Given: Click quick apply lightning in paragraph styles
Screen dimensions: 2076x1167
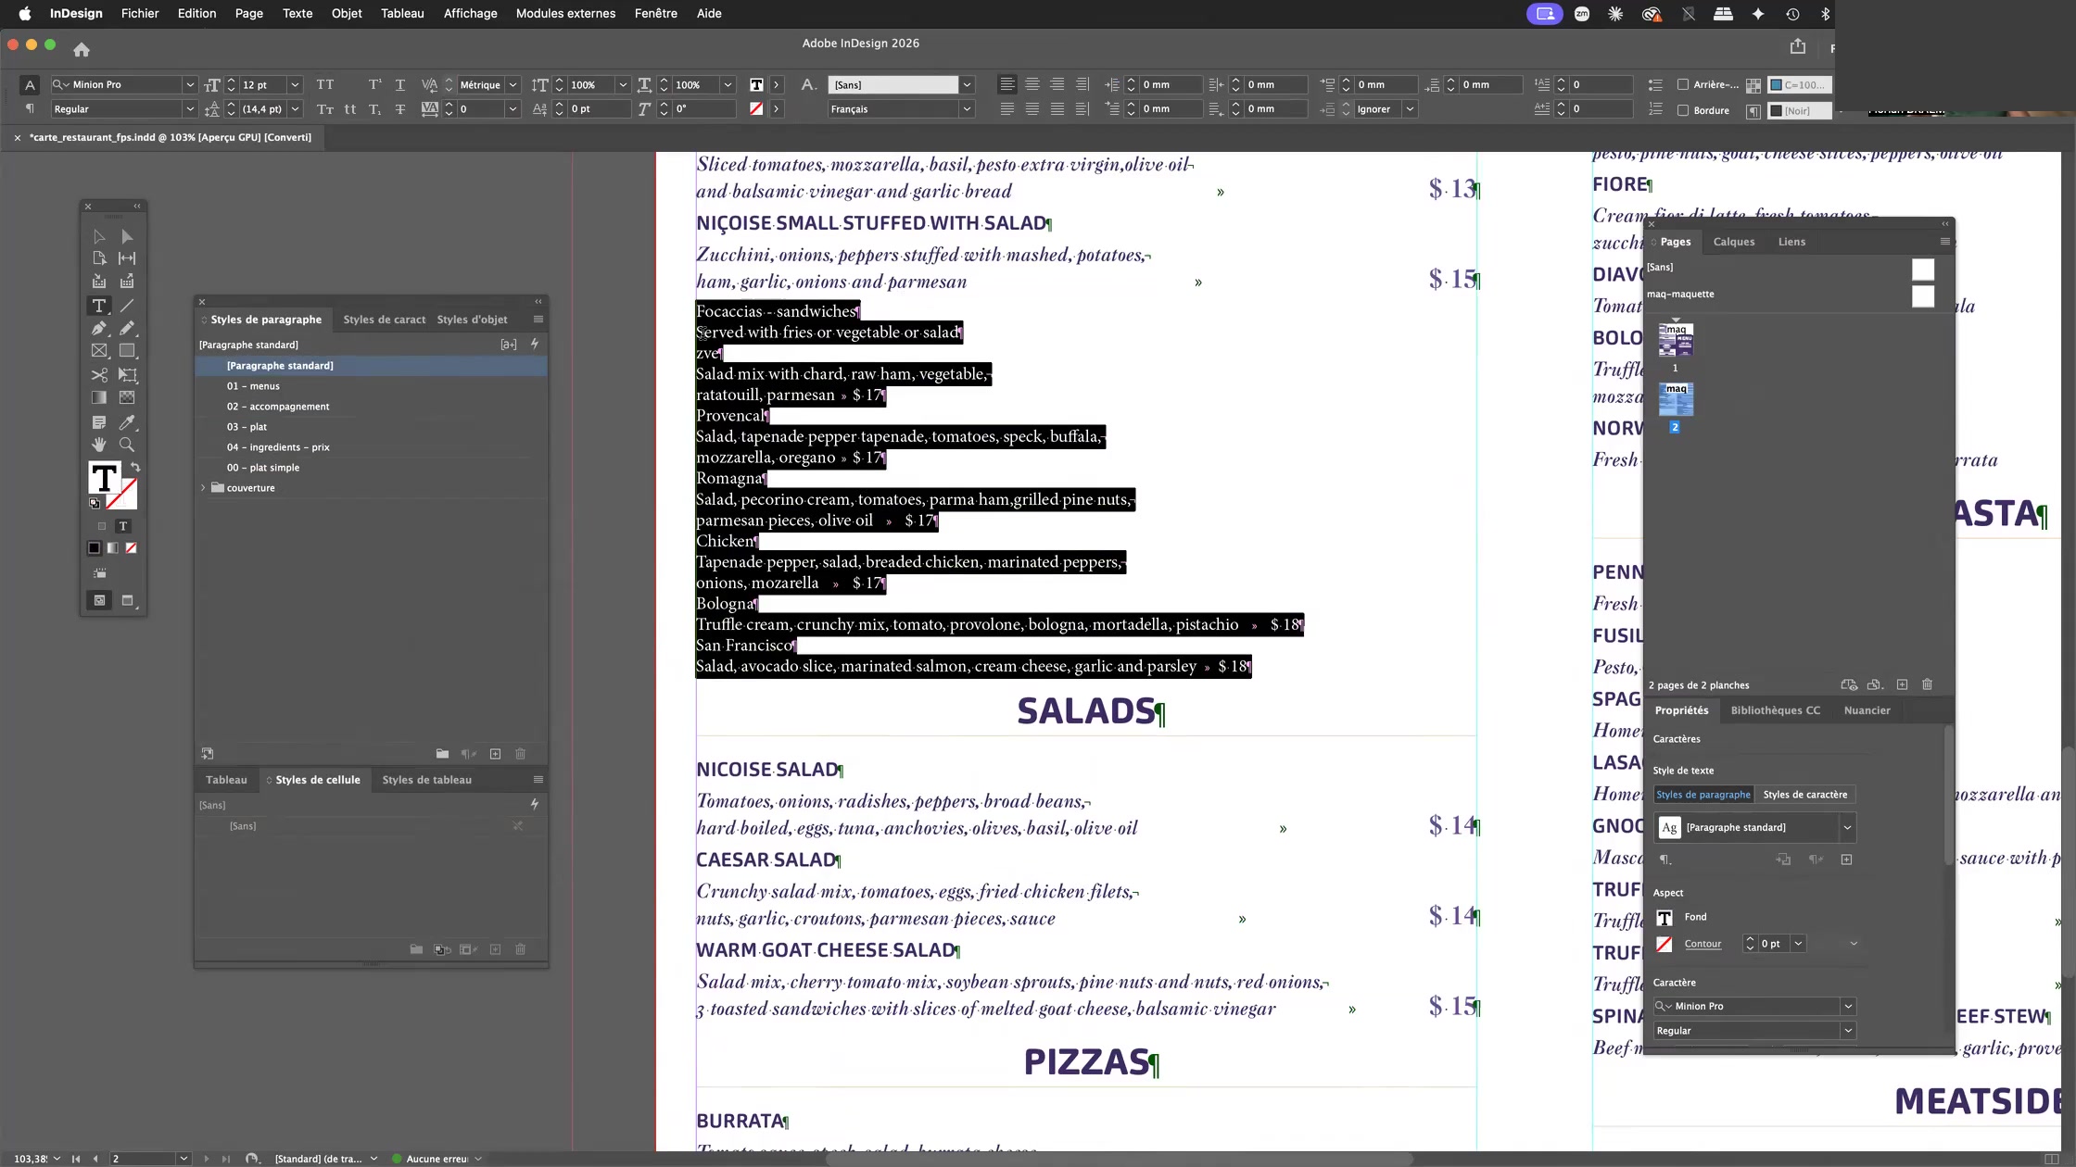Looking at the screenshot, I should [535, 344].
